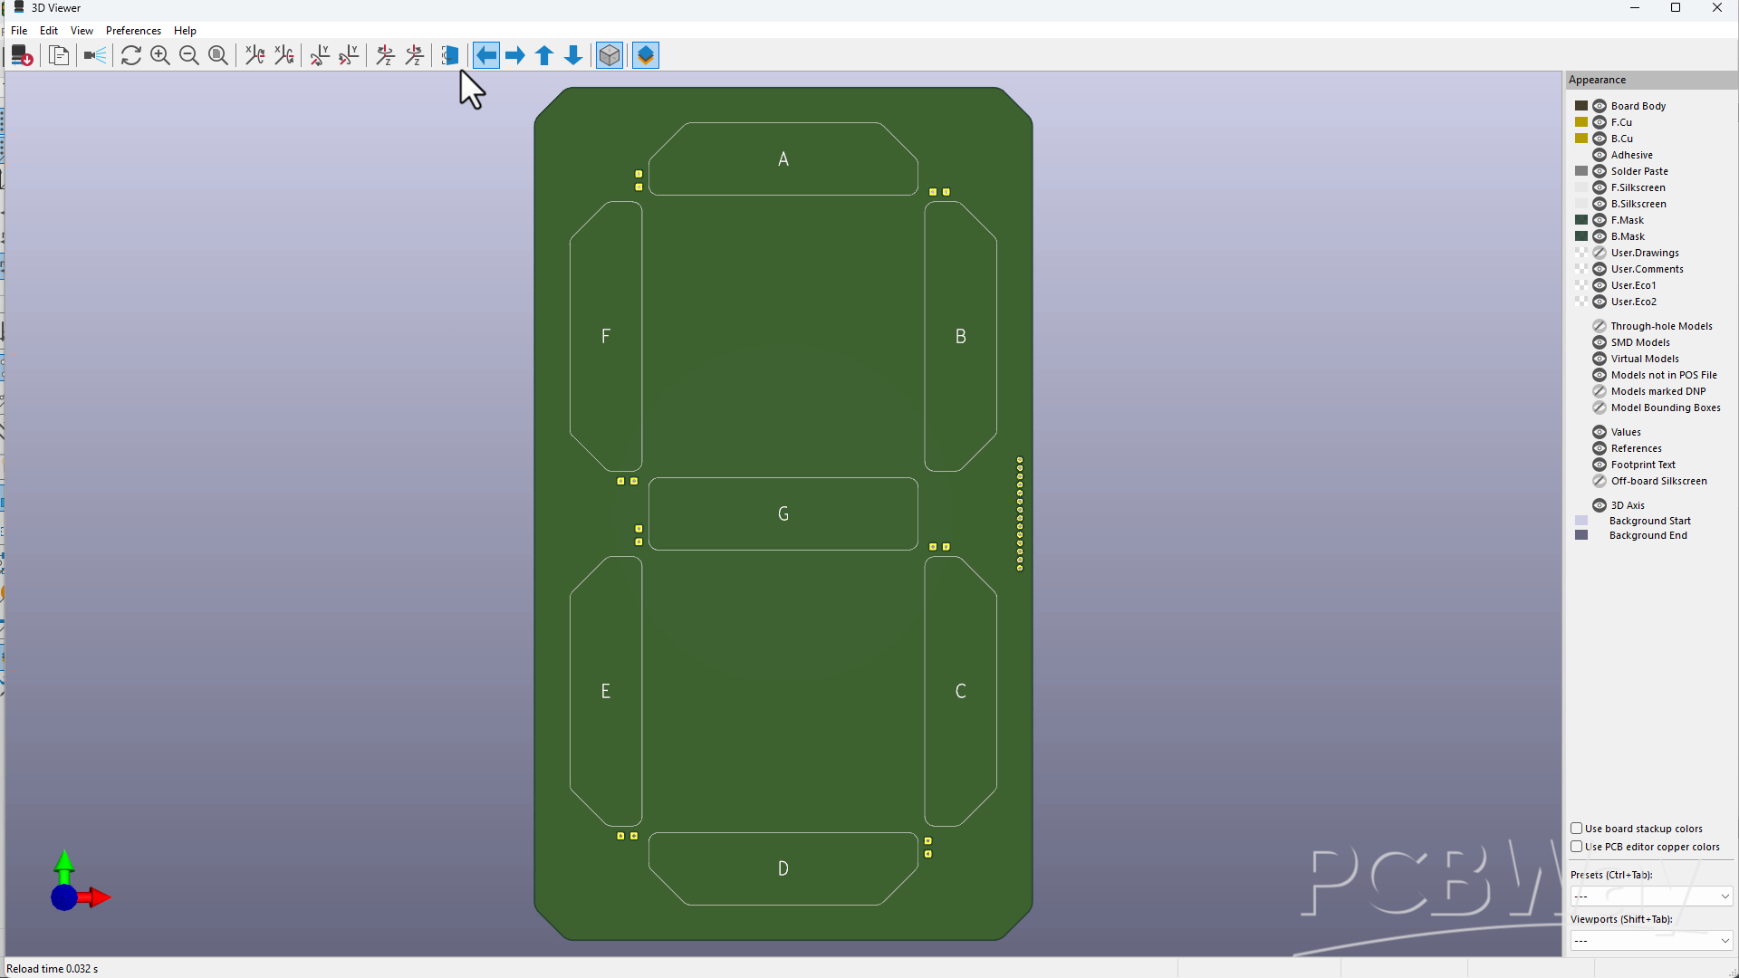Screen dimensions: 1739x978
Task: Copy 3D image to clipboard icon
Action: [59, 56]
